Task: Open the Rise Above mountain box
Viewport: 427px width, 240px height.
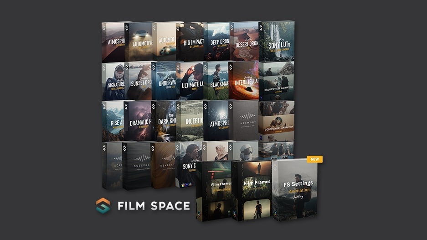Action: click(x=113, y=121)
